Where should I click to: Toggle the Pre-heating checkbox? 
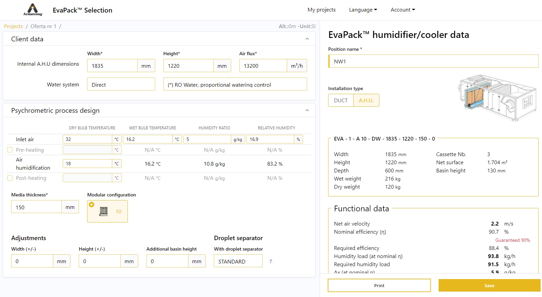point(10,150)
